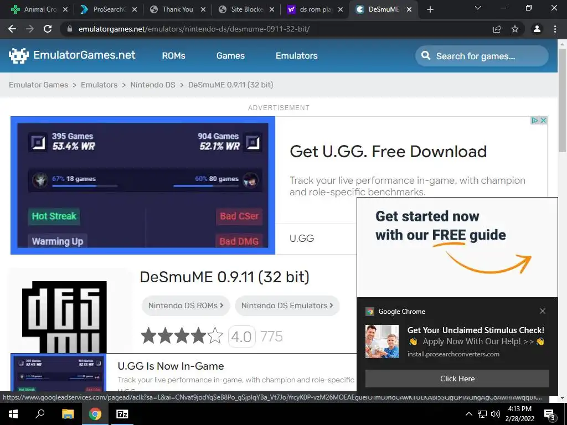The image size is (567, 425).
Task: Click the Get started FREE guide banner
Action: (x=457, y=247)
